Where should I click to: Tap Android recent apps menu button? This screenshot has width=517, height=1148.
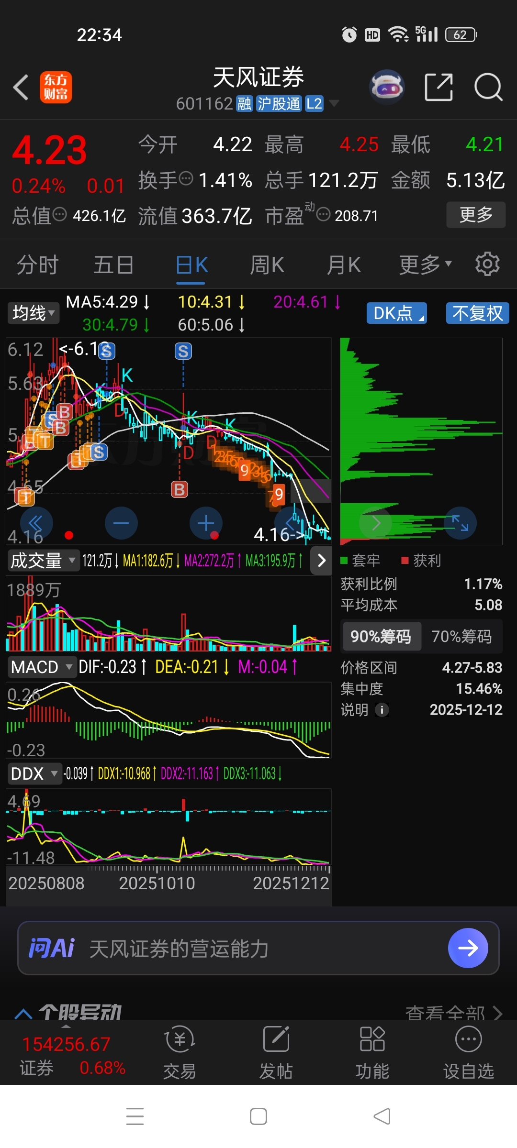tap(135, 1116)
